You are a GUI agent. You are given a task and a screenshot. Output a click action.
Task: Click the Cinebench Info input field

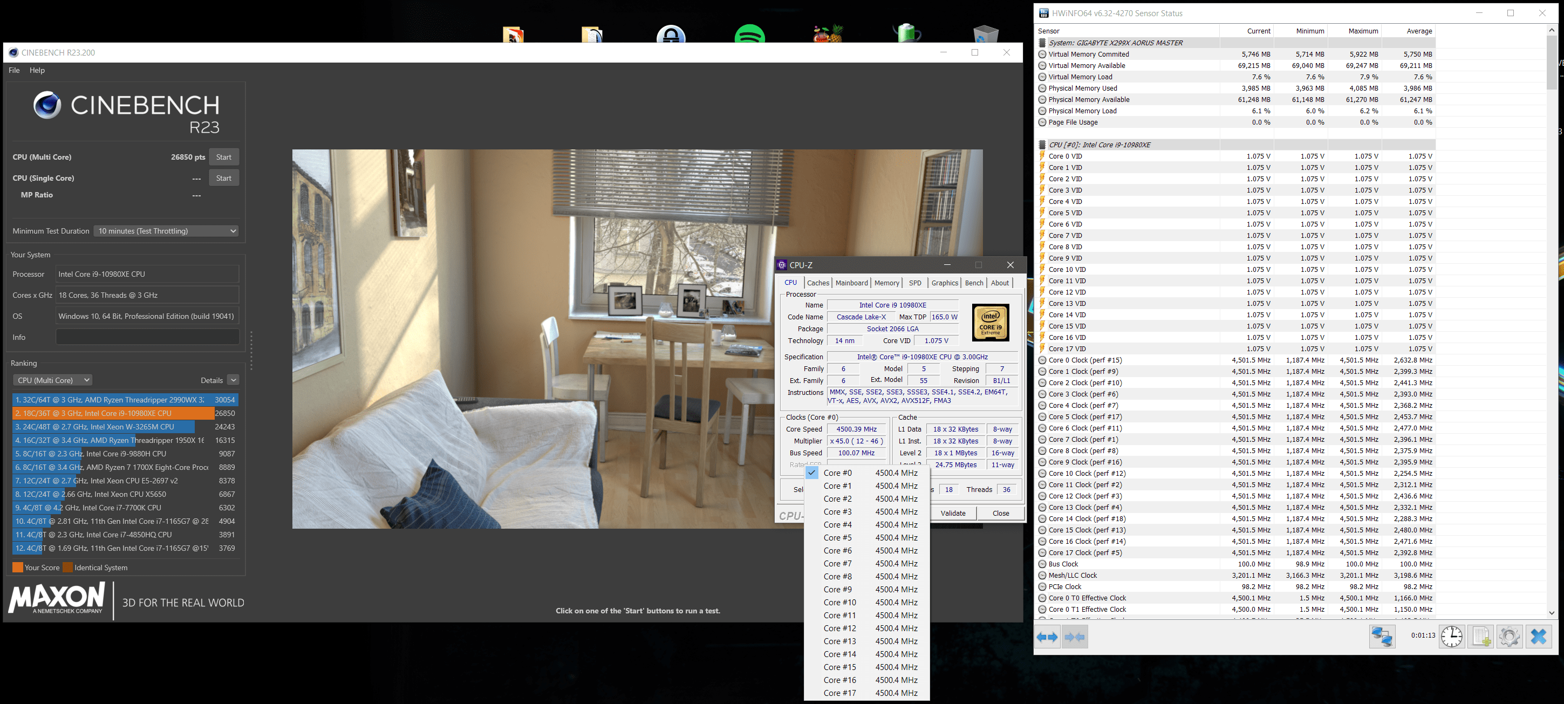coord(147,337)
